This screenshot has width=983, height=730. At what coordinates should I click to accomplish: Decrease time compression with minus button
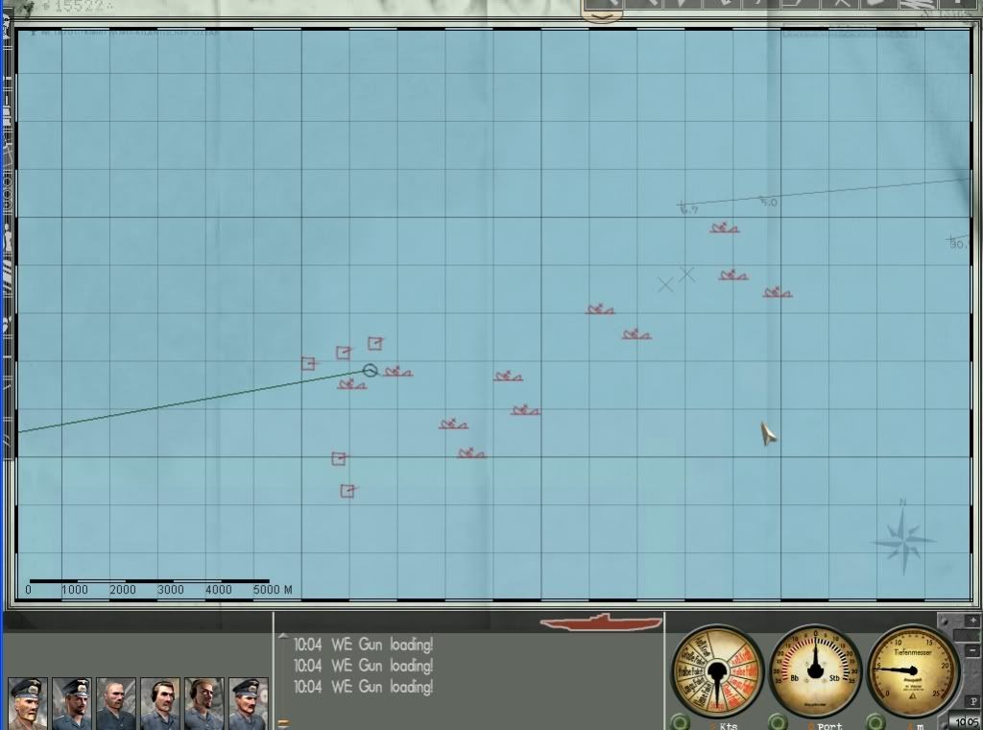[973, 650]
